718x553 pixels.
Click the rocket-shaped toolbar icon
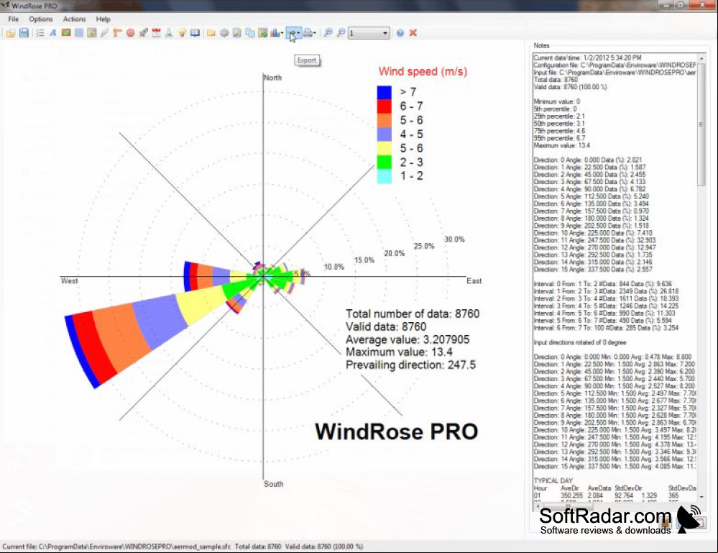tap(143, 33)
